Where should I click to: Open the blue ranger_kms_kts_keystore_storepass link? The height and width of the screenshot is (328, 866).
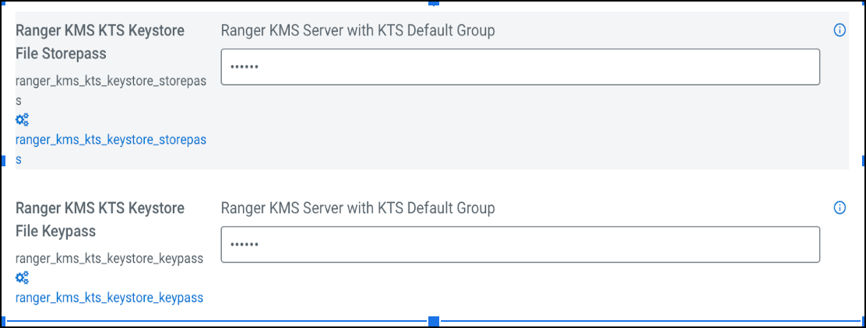111,140
